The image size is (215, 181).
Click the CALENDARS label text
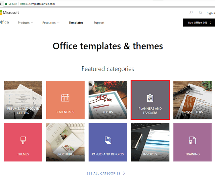click(x=65, y=112)
